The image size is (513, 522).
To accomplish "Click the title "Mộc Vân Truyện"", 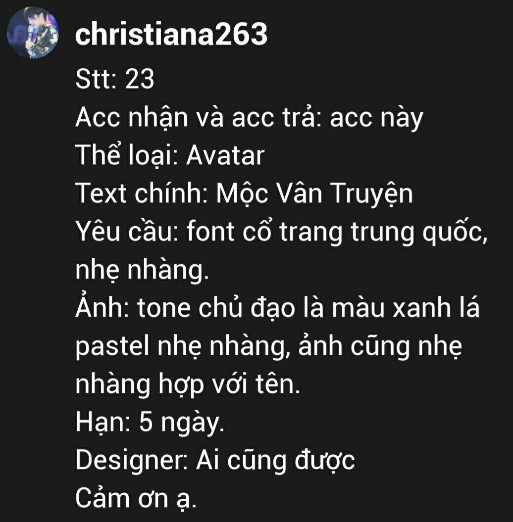I will pyautogui.click(x=314, y=194).
